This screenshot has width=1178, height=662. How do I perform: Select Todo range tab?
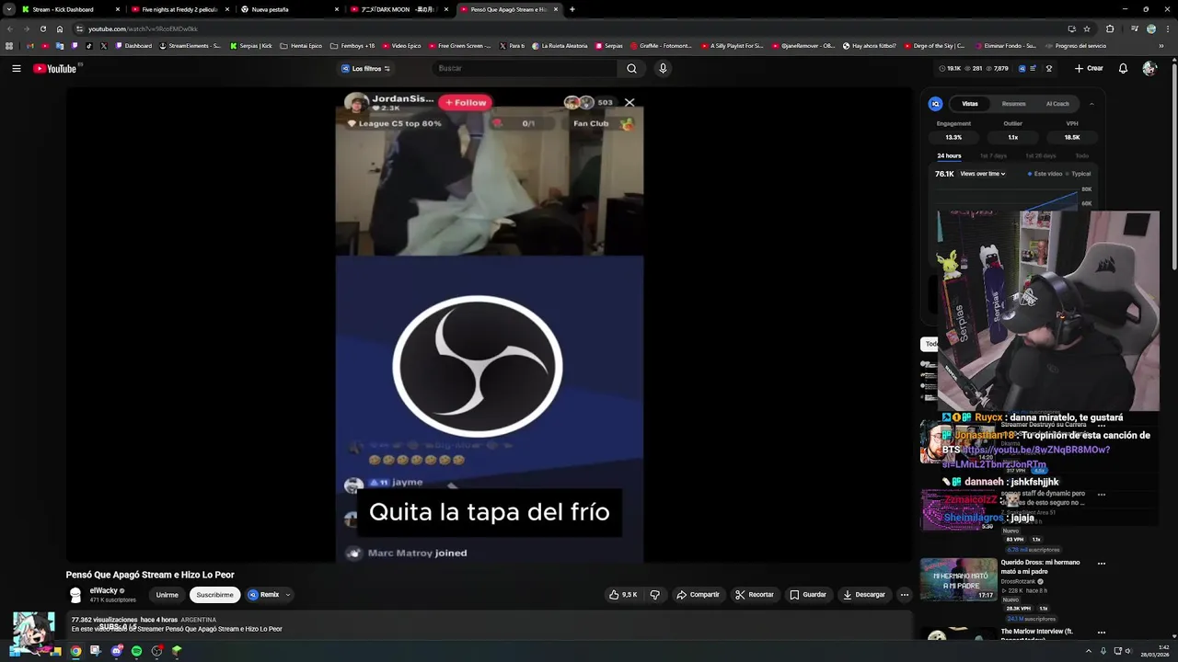[x=1082, y=156]
